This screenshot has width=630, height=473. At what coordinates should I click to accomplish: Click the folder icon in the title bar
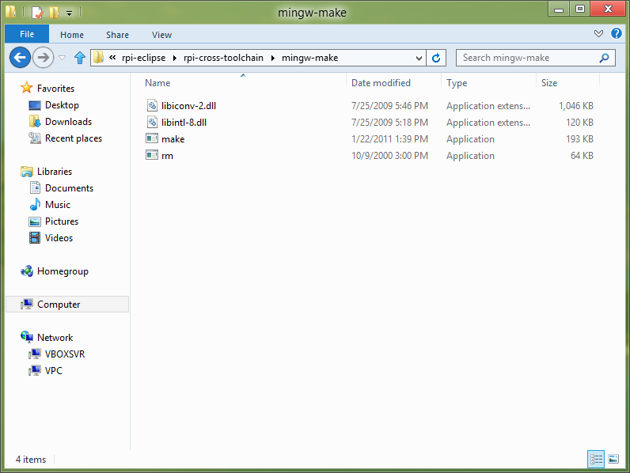point(11,12)
